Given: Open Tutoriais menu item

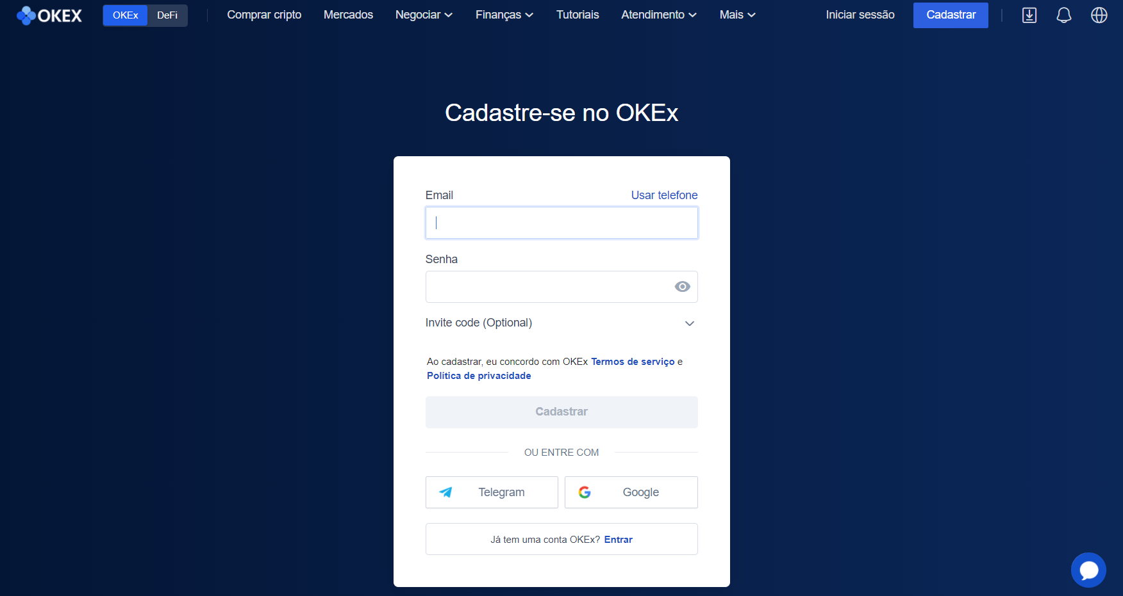Looking at the screenshot, I should click(578, 15).
